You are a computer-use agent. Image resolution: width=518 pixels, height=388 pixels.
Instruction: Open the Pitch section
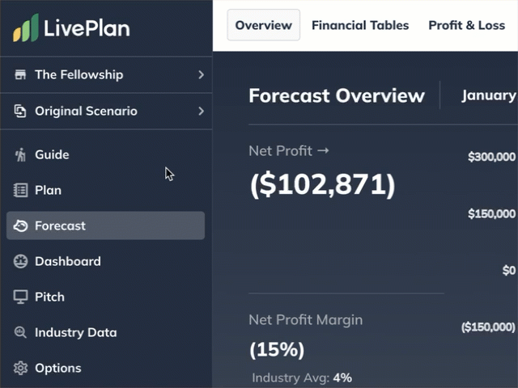pyautogui.click(x=106, y=297)
